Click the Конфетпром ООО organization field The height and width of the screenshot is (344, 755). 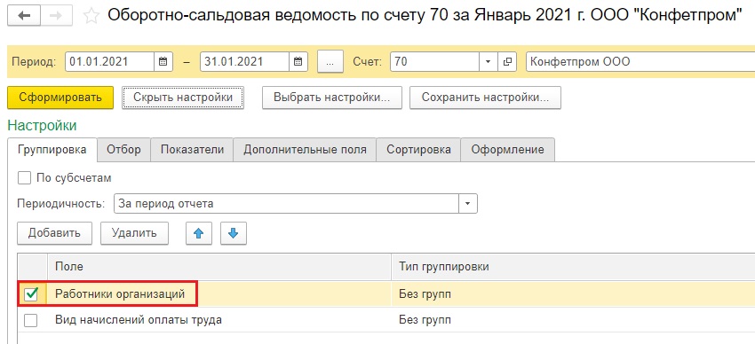coord(640,61)
